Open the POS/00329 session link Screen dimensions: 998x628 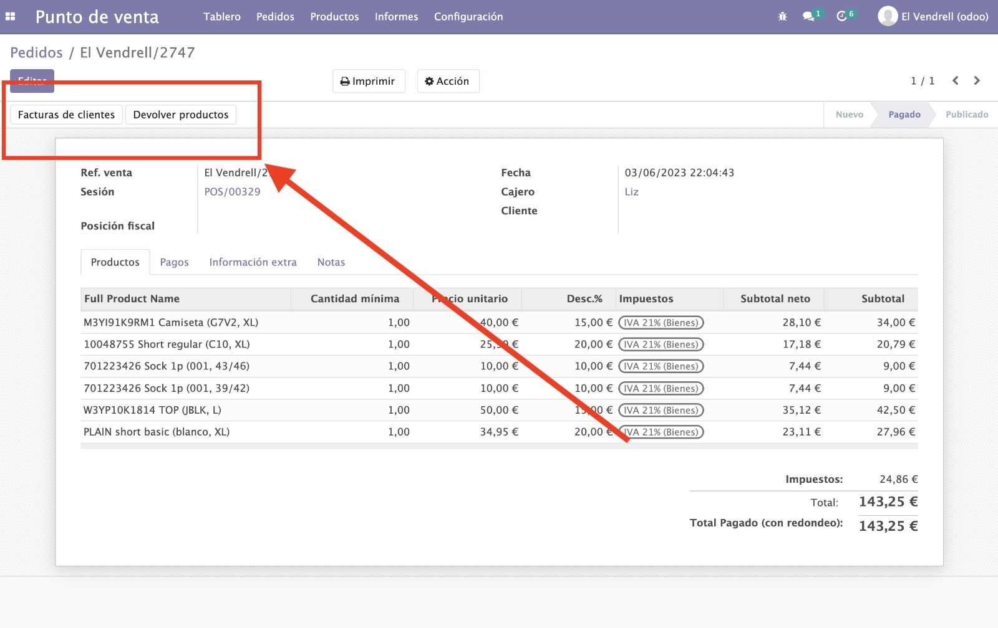232,192
